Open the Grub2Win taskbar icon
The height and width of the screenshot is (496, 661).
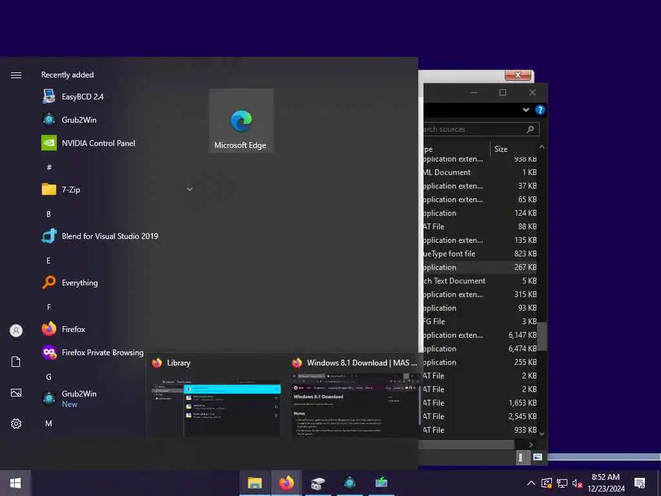coord(350,483)
